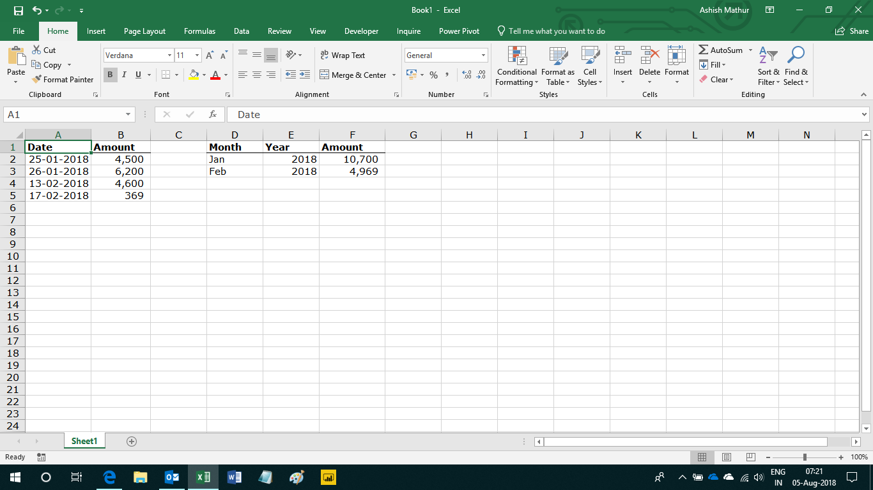Screen dimensions: 873x490
Task: Click the Cut scissors icon
Action: [36, 50]
